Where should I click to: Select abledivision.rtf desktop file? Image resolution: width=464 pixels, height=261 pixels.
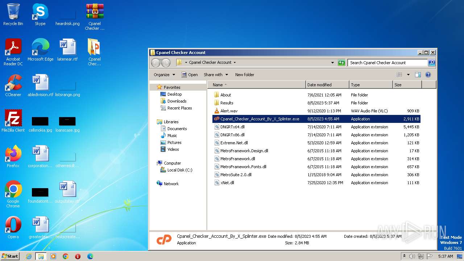click(40, 86)
